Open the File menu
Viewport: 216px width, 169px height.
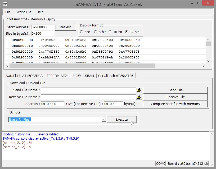tap(8, 12)
